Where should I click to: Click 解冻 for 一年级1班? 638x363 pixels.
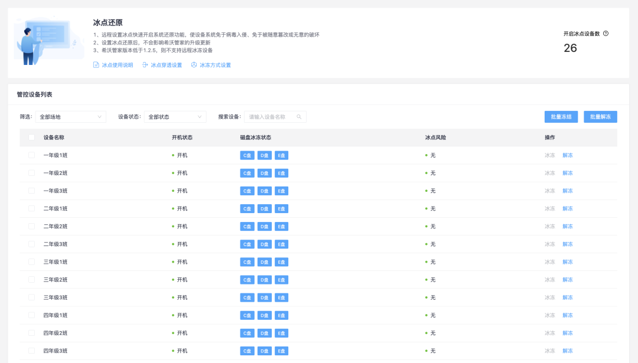568,155
